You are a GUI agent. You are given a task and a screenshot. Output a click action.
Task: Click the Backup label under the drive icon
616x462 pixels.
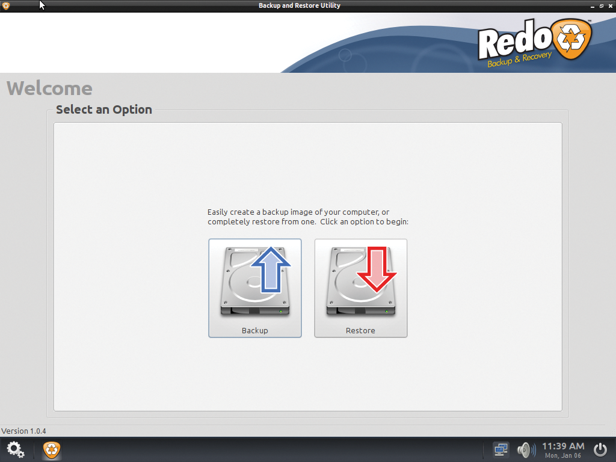[x=254, y=330]
